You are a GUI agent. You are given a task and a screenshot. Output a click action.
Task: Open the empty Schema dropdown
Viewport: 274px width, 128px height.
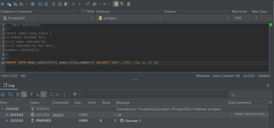tap(197, 18)
